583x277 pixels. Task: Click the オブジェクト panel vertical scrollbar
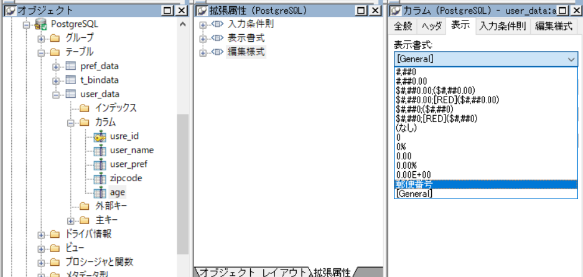pos(182,184)
